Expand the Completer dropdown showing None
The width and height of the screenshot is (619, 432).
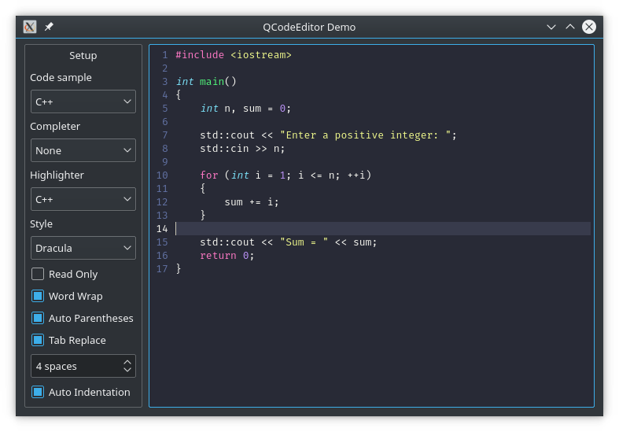click(83, 150)
